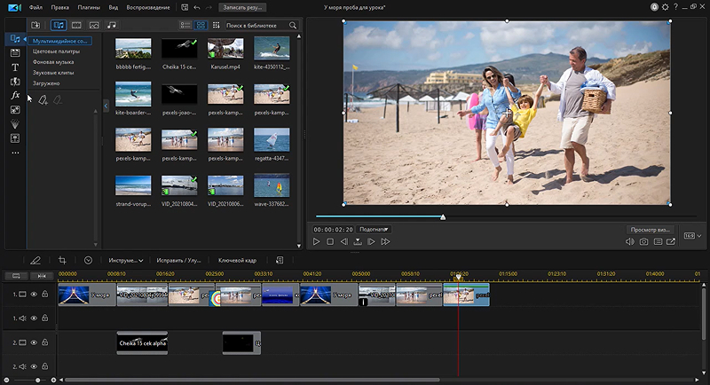
Task: Click the play button in preview
Action: 316,242
